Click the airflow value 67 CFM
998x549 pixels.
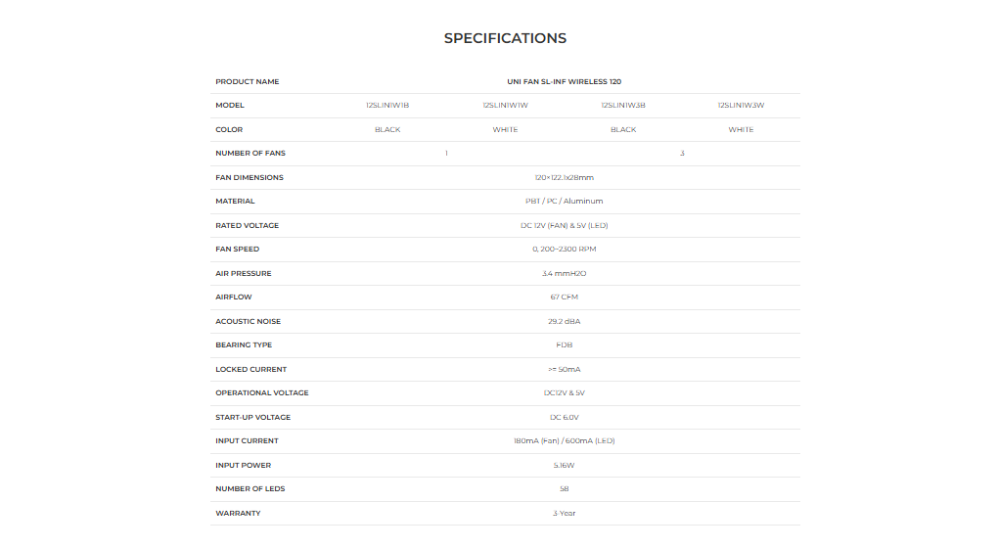[564, 297]
